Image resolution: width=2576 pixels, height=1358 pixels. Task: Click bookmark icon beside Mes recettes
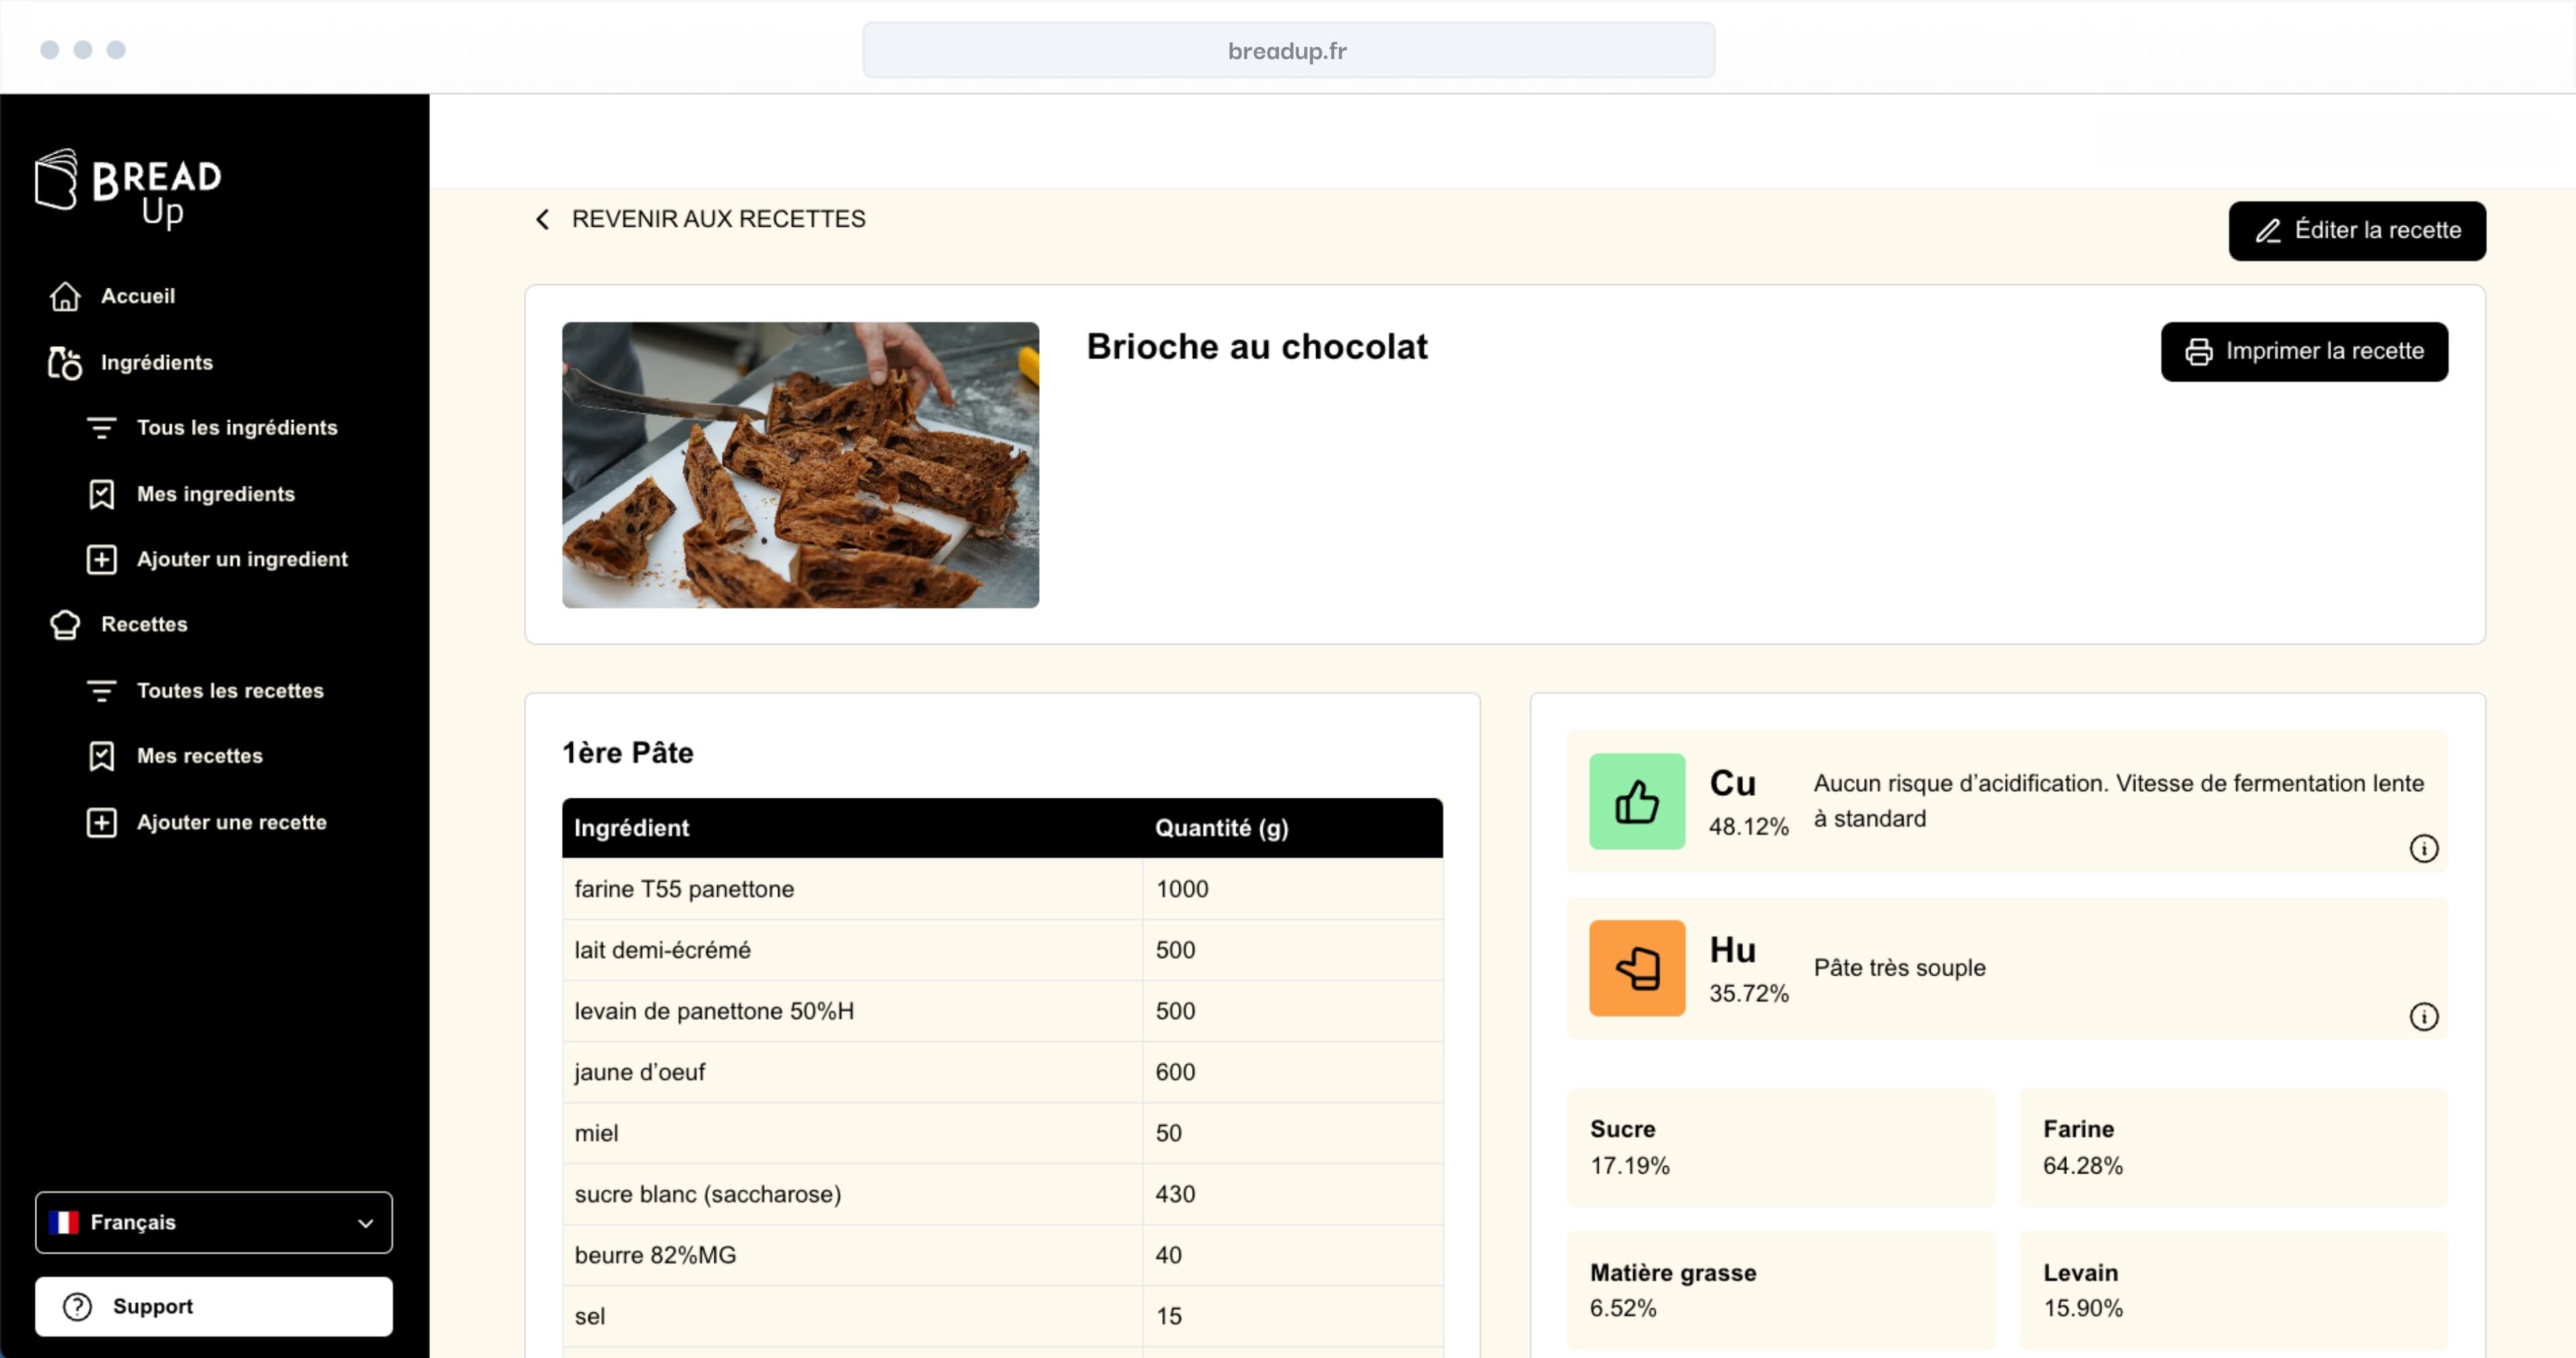coord(101,756)
